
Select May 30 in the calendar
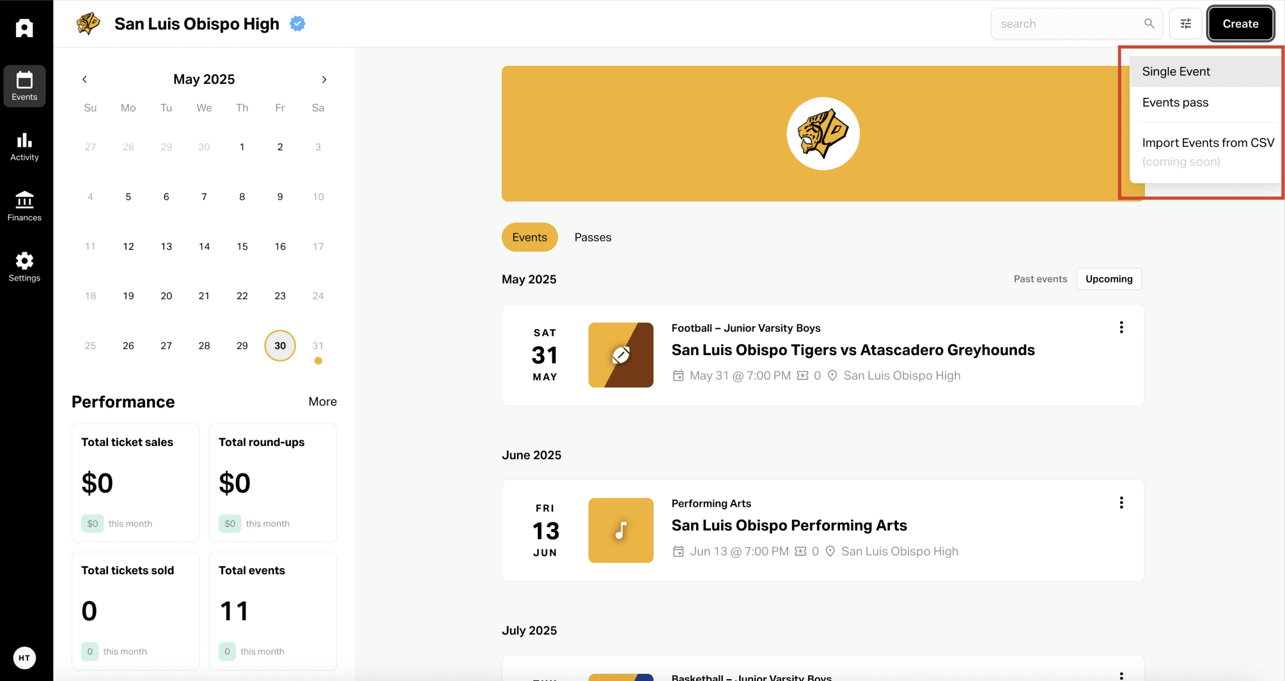pyautogui.click(x=280, y=346)
